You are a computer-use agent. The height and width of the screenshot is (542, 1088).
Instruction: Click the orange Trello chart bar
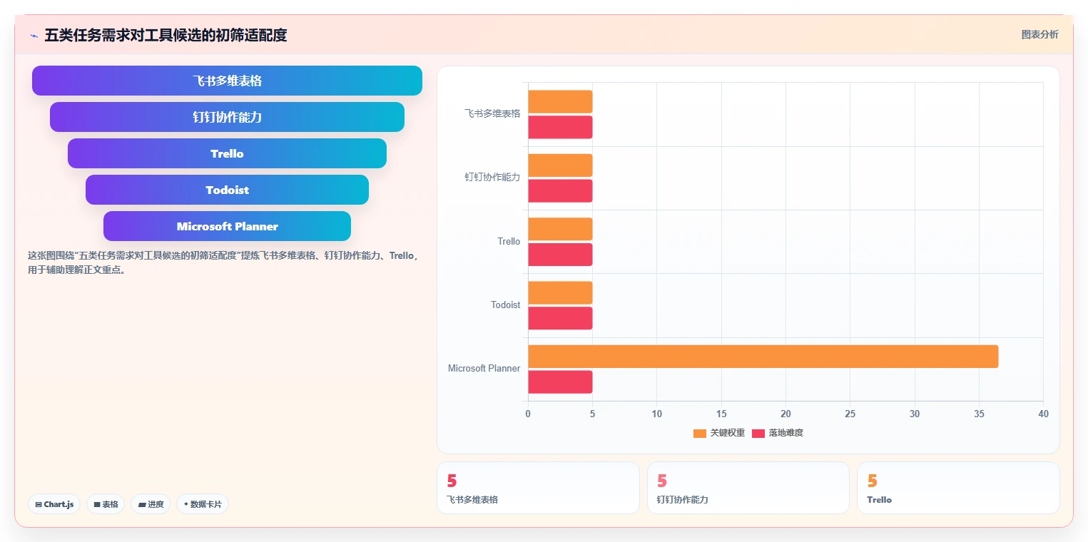coord(560,229)
